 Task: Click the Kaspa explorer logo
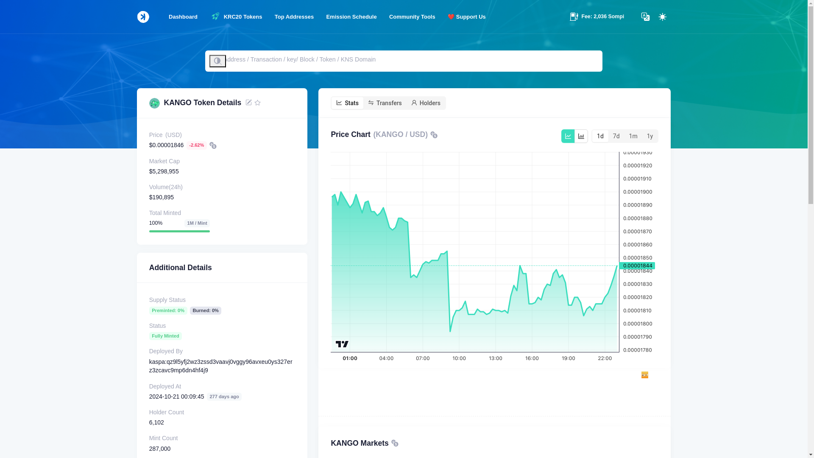[x=143, y=17]
